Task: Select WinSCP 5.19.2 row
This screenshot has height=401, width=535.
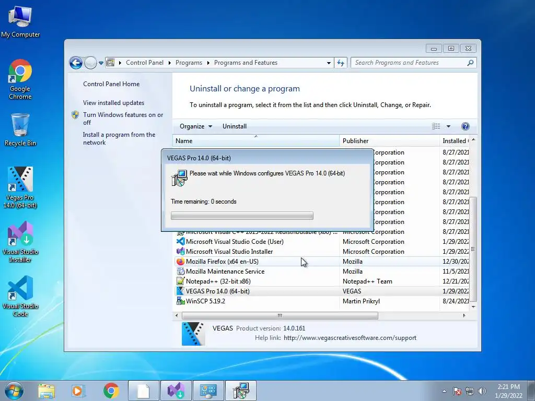Action: tap(322, 301)
